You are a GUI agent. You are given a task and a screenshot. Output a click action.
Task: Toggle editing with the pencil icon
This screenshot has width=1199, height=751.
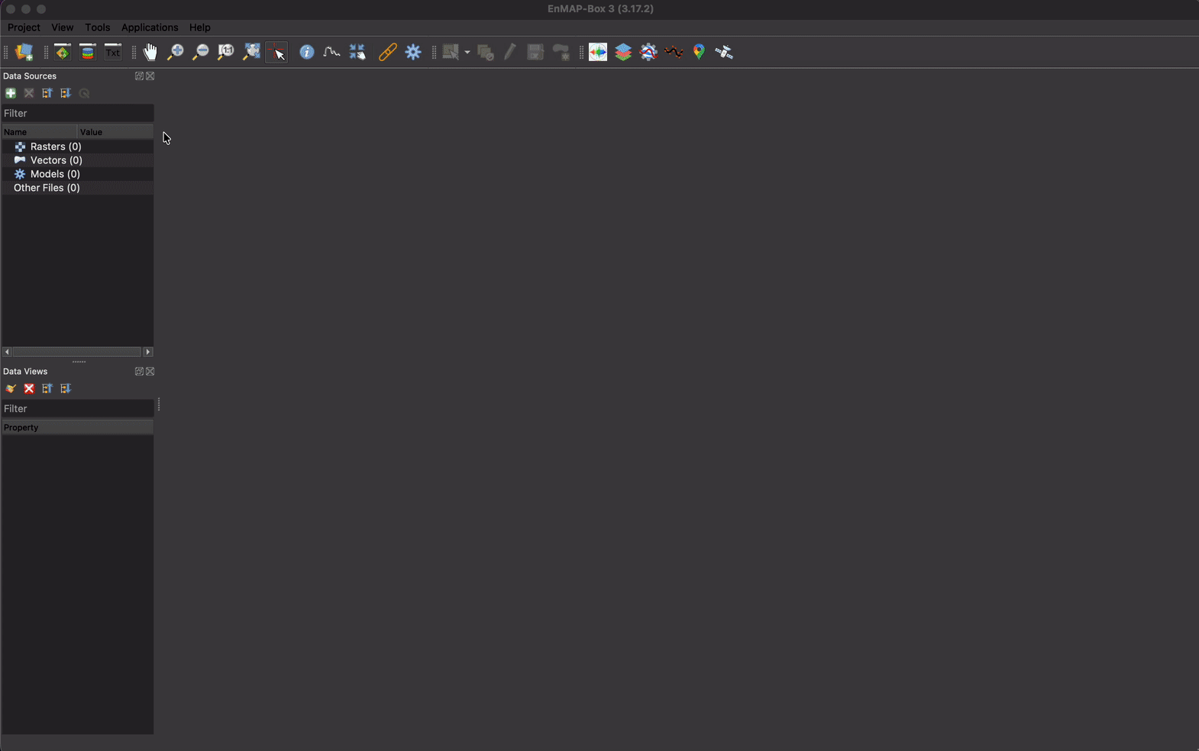point(510,52)
